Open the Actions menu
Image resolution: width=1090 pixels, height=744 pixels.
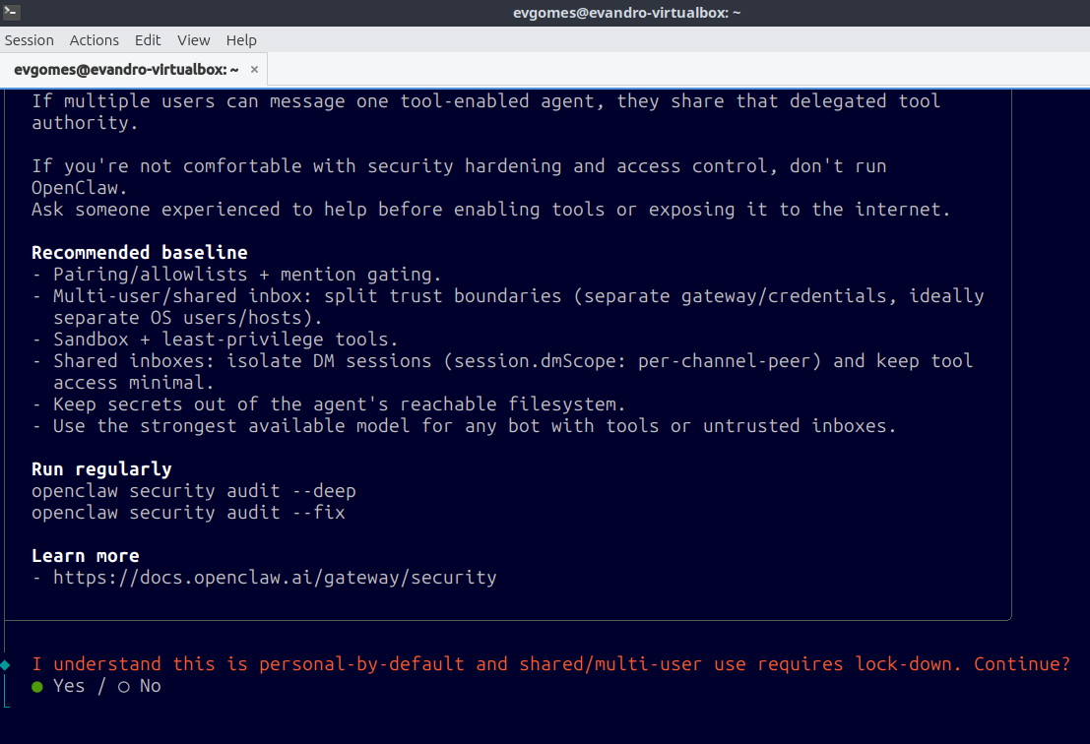(94, 40)
